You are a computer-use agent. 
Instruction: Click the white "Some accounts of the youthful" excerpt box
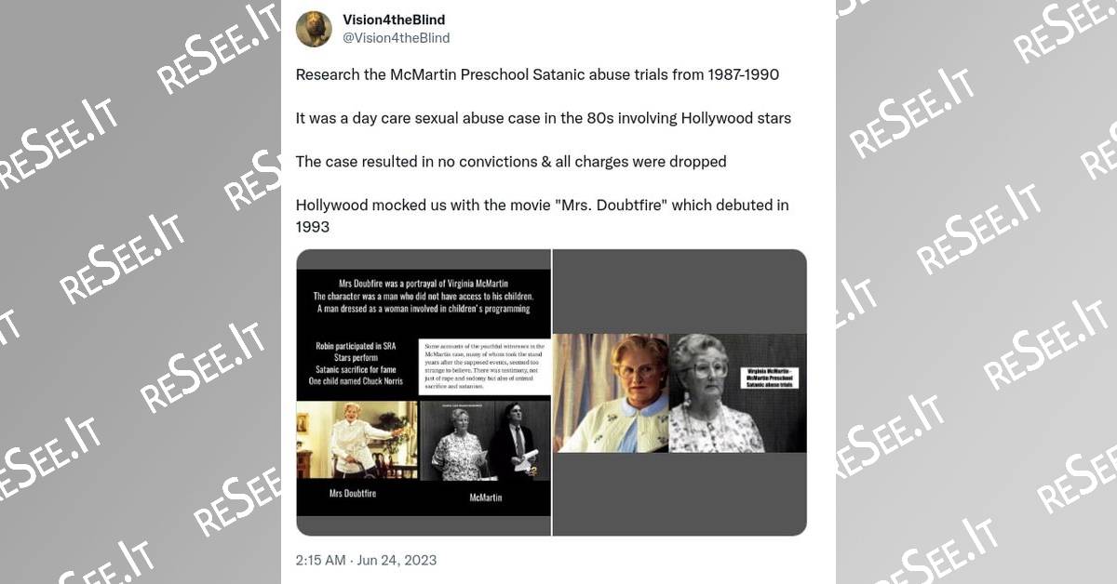click(483, 366)
